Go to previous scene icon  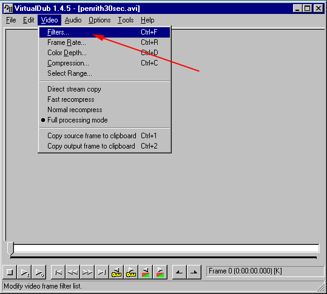click(x=146, y=272)
